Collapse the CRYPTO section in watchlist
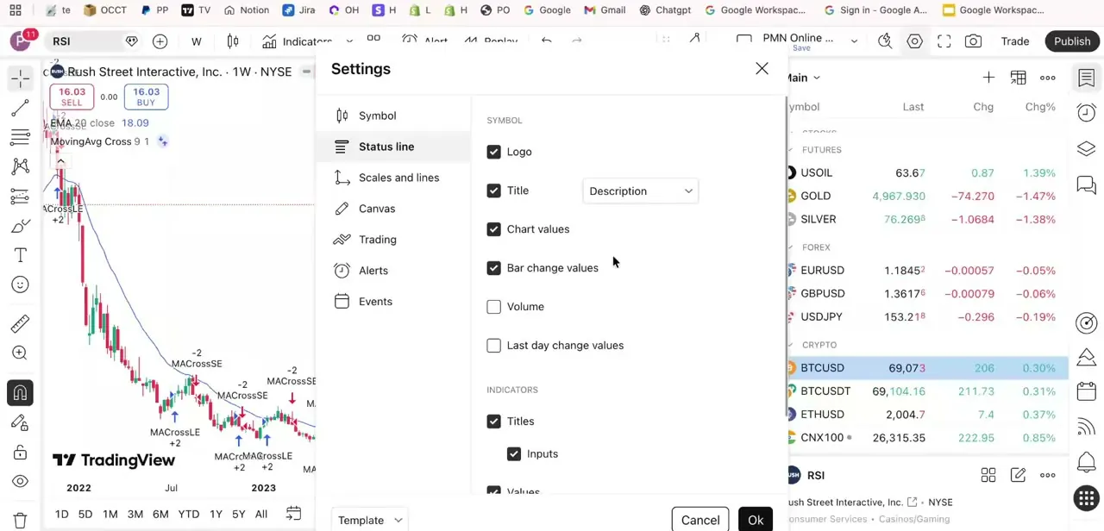 coord(791,345)
